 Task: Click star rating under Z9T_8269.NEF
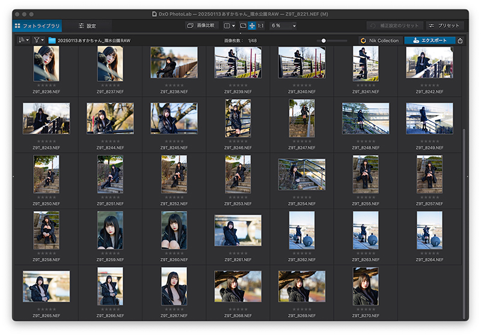click(302, 310)
